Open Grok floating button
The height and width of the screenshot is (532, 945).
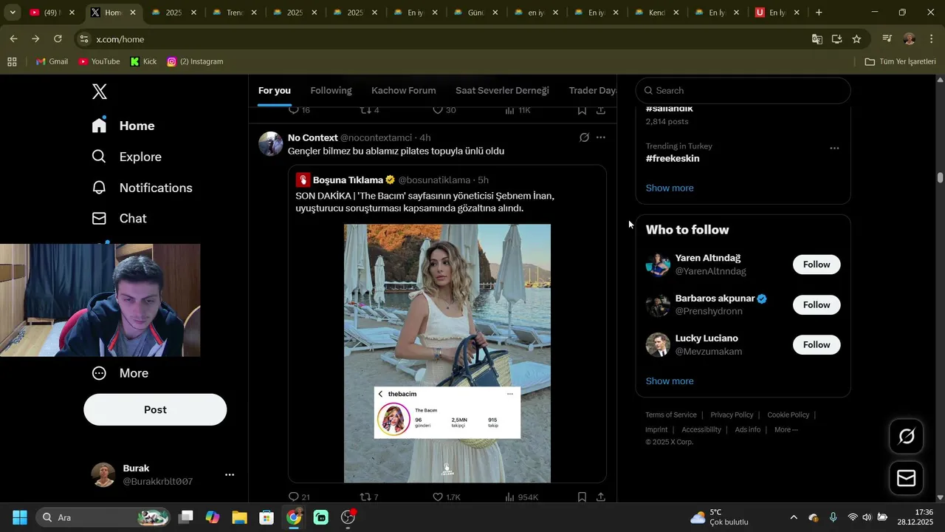(906, 437)
